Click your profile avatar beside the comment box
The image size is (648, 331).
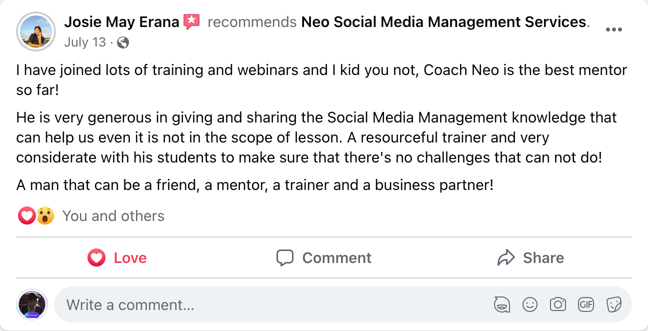coord(32,304)
